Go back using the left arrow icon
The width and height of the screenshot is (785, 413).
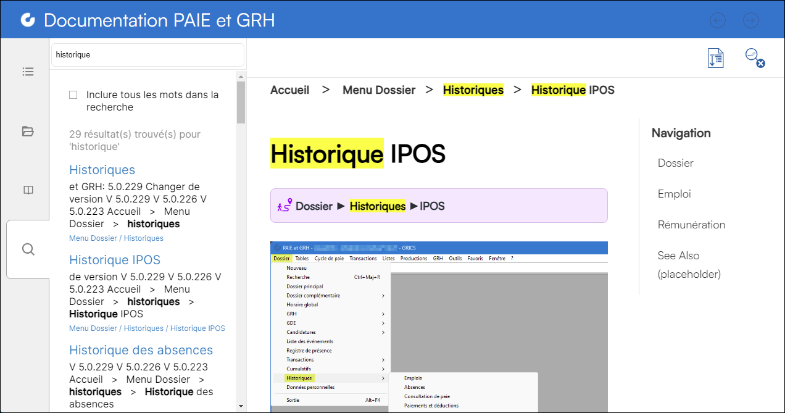click(x=718, y=20)
